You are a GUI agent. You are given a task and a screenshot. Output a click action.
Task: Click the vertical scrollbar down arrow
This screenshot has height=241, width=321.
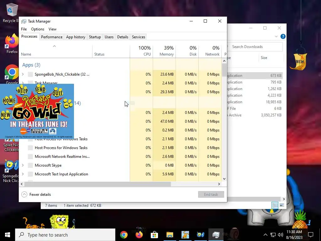pos(224,179)
